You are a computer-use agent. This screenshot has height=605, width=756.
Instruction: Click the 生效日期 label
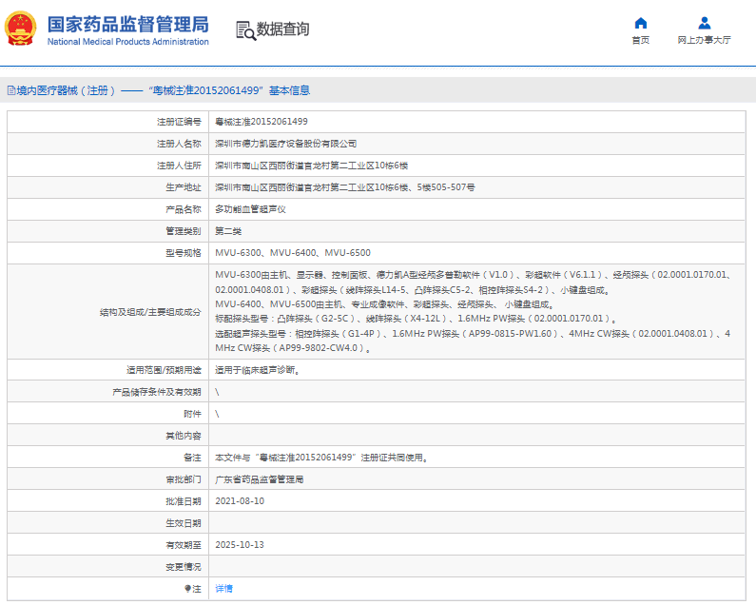click(184, 523)
